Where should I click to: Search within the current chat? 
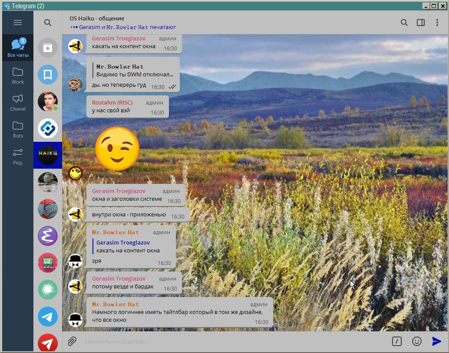pos(404,23)
